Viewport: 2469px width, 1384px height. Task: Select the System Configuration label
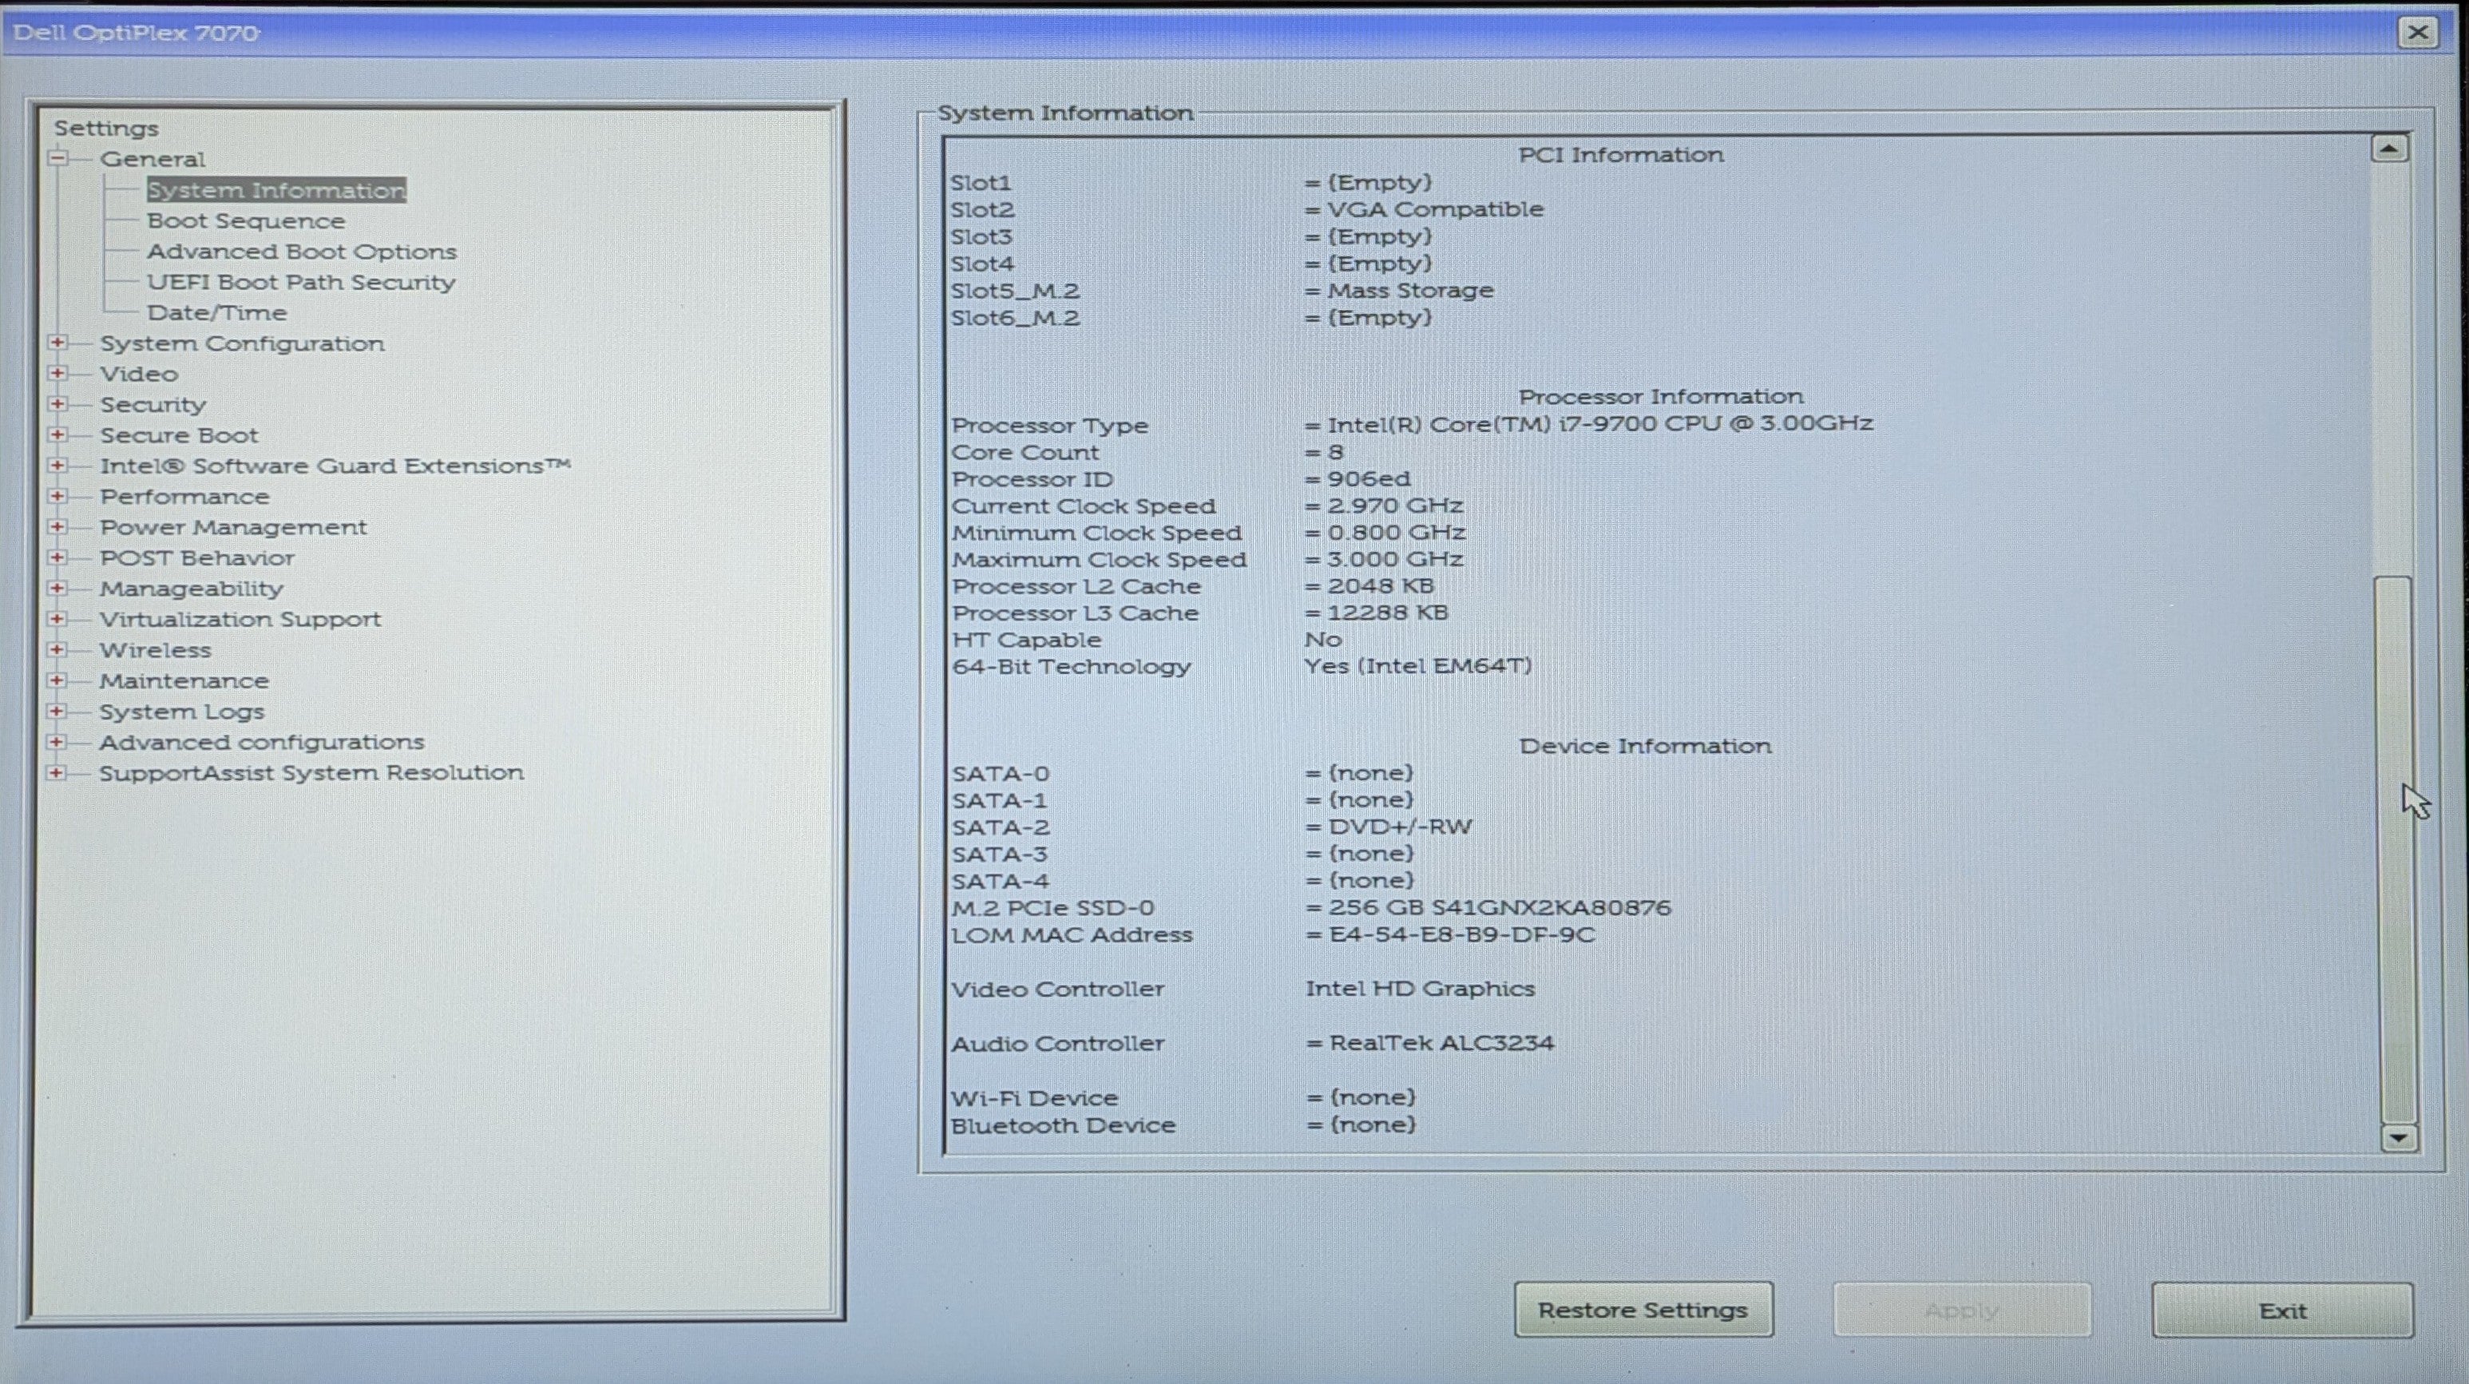pos(241,343)
